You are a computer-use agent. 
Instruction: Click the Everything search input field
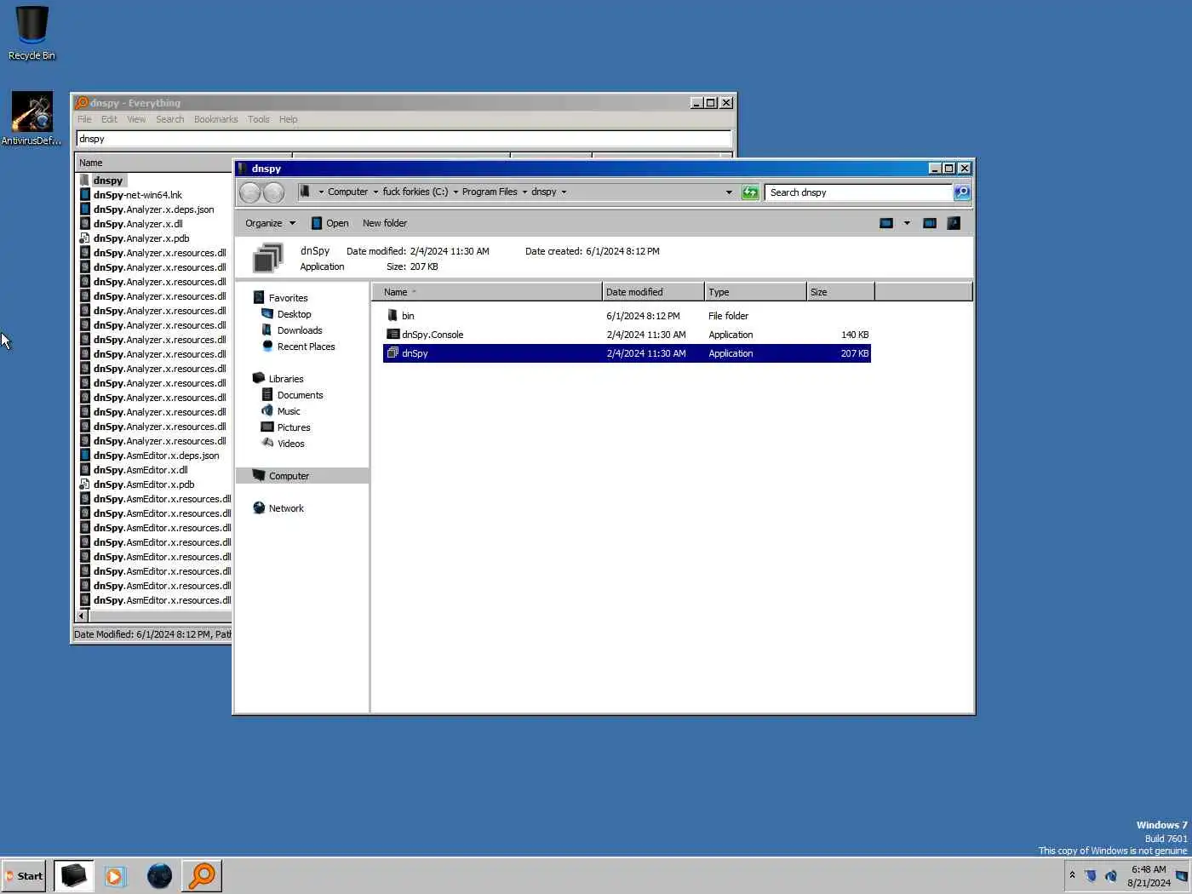(x=404, y=139)
